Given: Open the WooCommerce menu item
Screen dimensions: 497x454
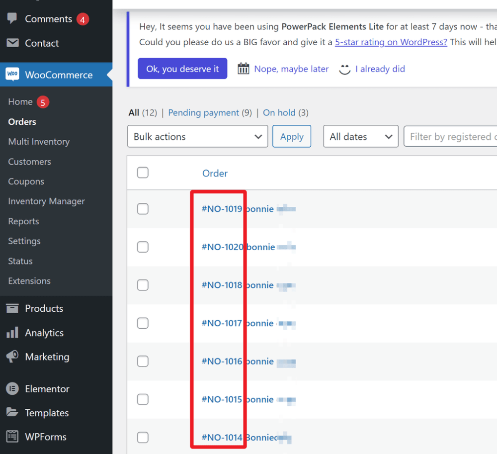Looking at the screenshot, I should click(x=59, y=75).
